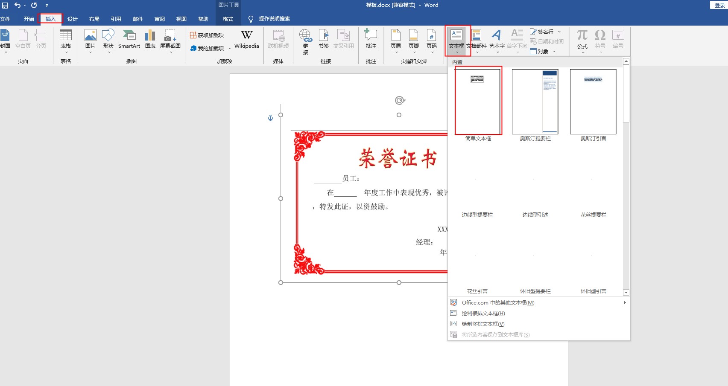The height and width of the screenshot is (386, 728).
Task: Open Wikipedia add-in
Action: point(247,39)
